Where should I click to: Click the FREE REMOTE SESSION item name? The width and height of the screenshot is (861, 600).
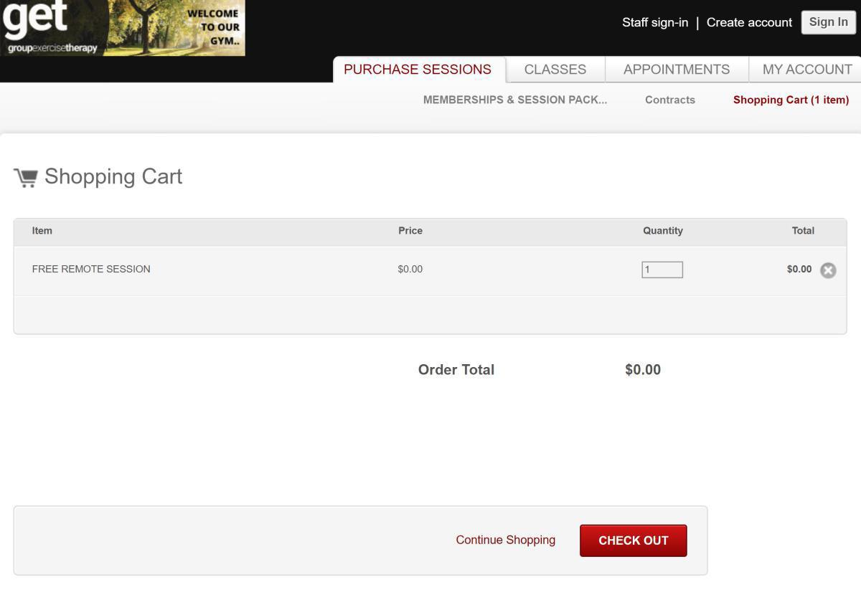point(91,269)
